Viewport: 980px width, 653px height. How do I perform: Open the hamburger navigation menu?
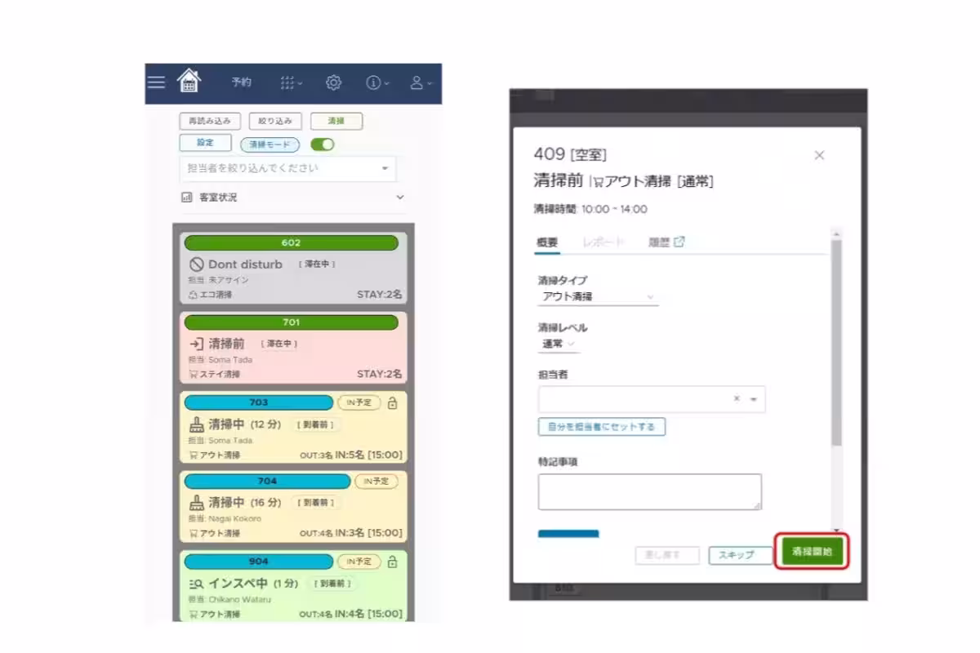(156, 82)
